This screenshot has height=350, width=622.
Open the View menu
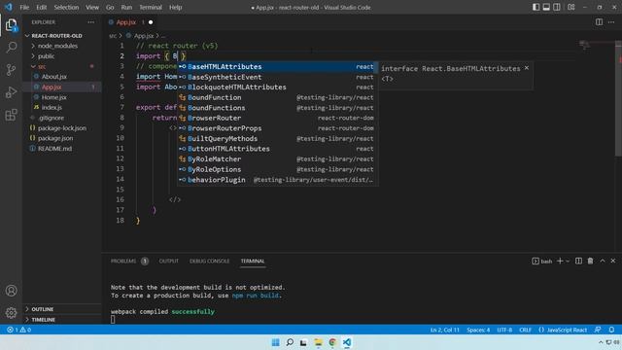(92, 7)
